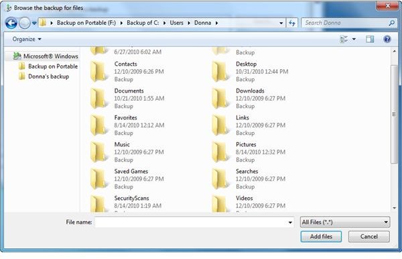Click the scrollbar down arrow
This screenshot has width=402, height=259.
[395, 208]
